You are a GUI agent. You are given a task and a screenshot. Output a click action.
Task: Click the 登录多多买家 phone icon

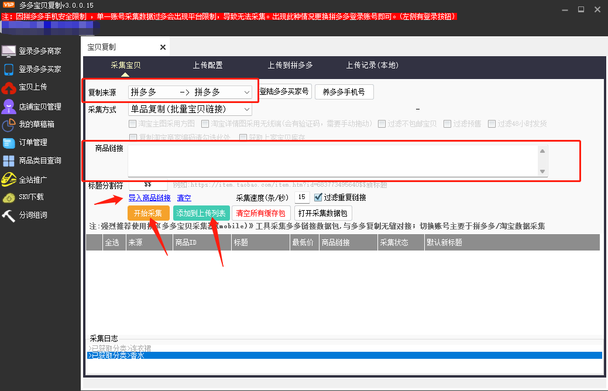pos(9,69)
